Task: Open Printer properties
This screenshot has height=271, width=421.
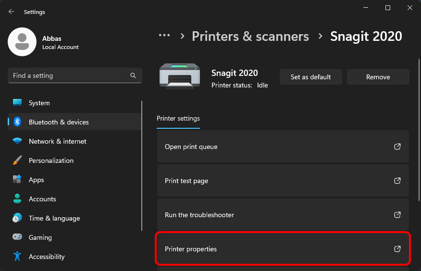Action: [283, 249]
